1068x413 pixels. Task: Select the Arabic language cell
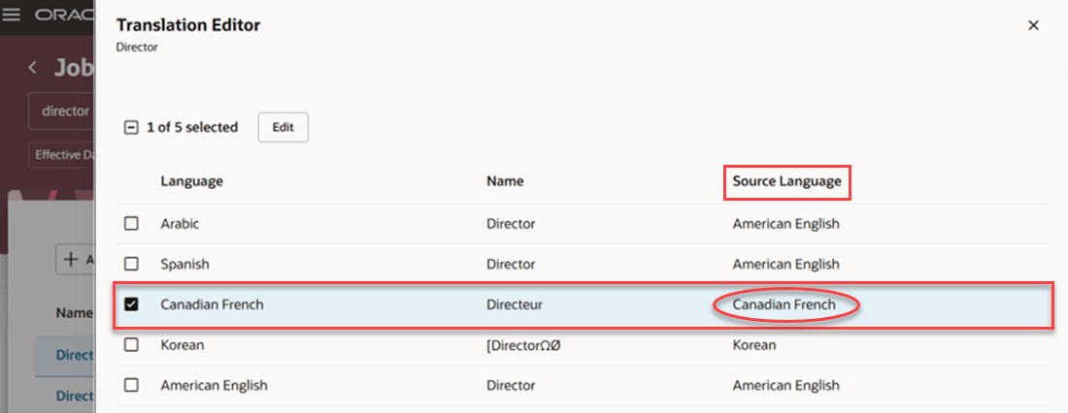tap(180, 224)
